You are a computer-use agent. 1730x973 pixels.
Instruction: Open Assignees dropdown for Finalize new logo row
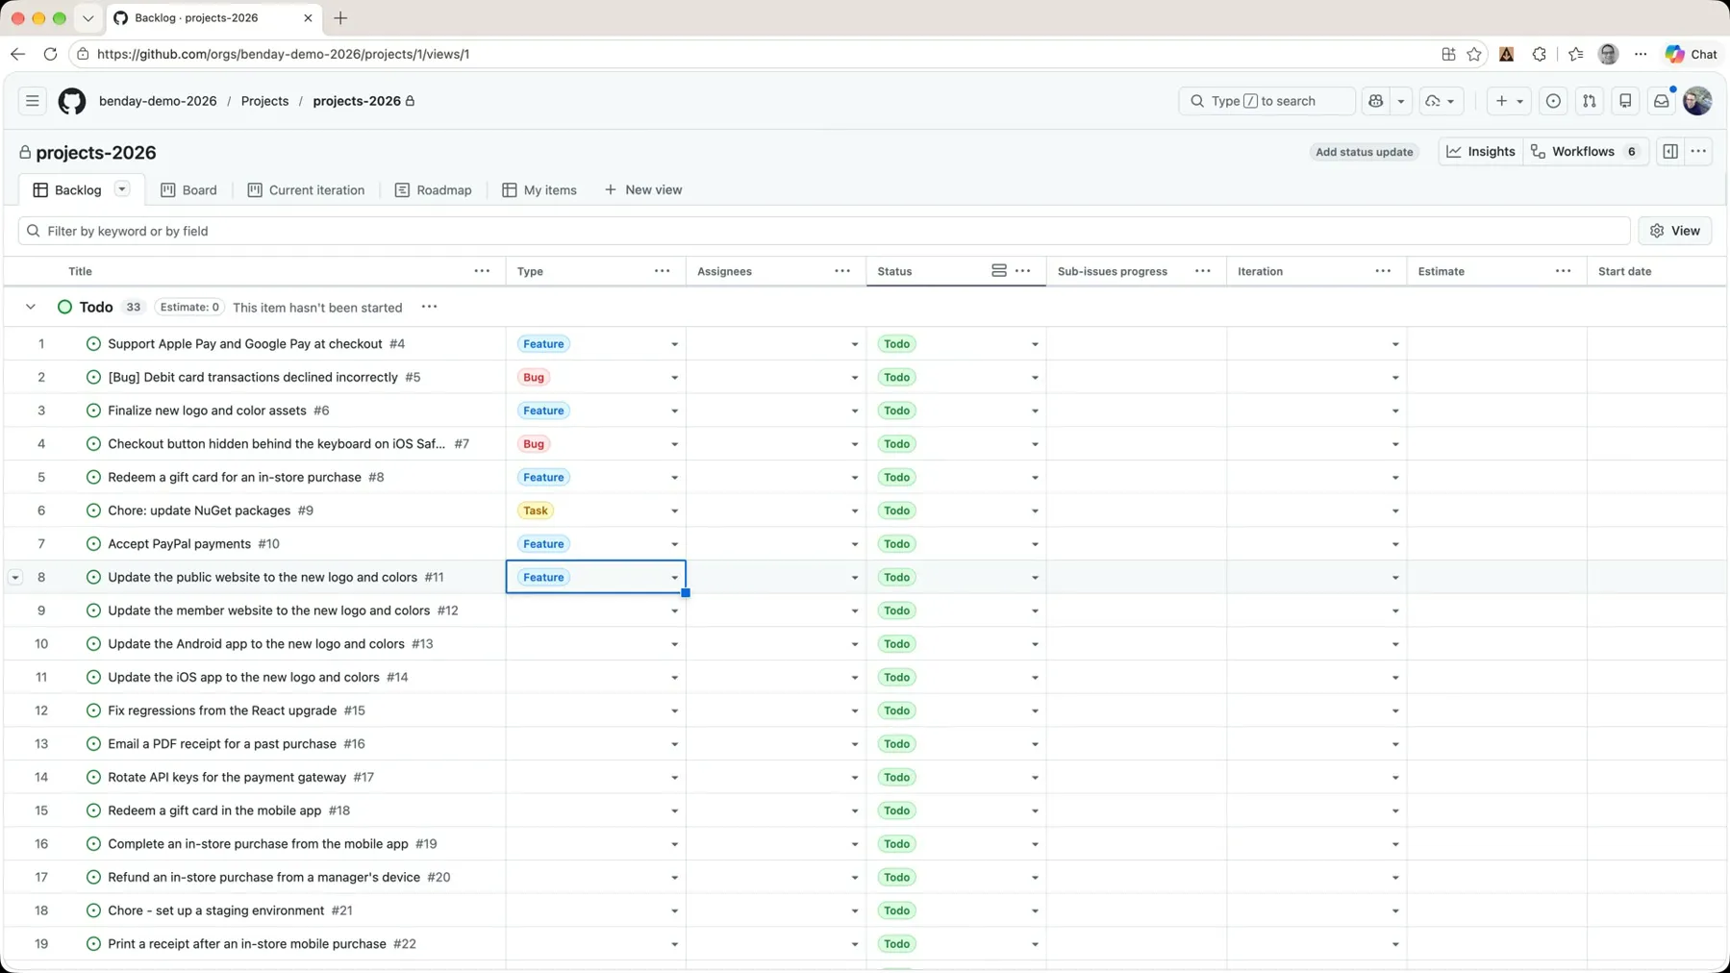(854, 411)
